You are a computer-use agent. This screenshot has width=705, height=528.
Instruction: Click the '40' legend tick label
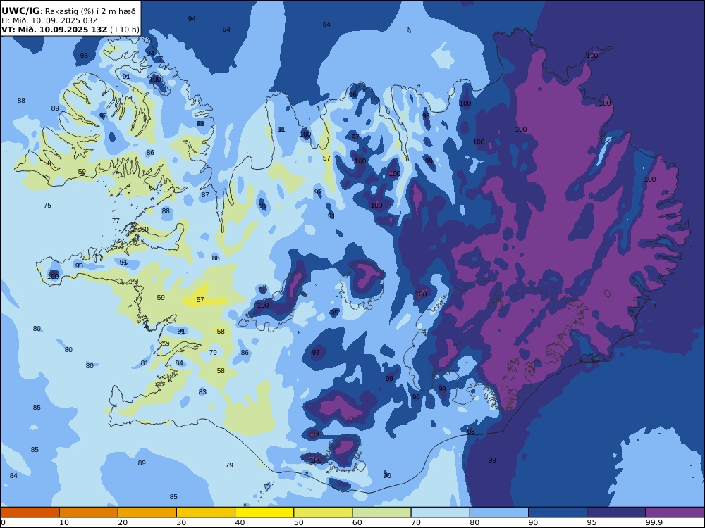point(240,522)
